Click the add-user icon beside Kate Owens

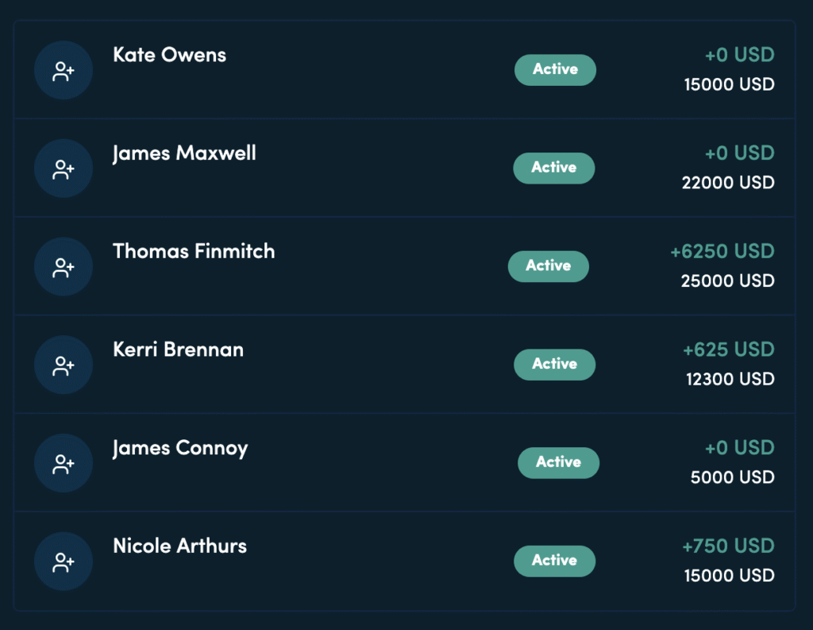(64, 71)
